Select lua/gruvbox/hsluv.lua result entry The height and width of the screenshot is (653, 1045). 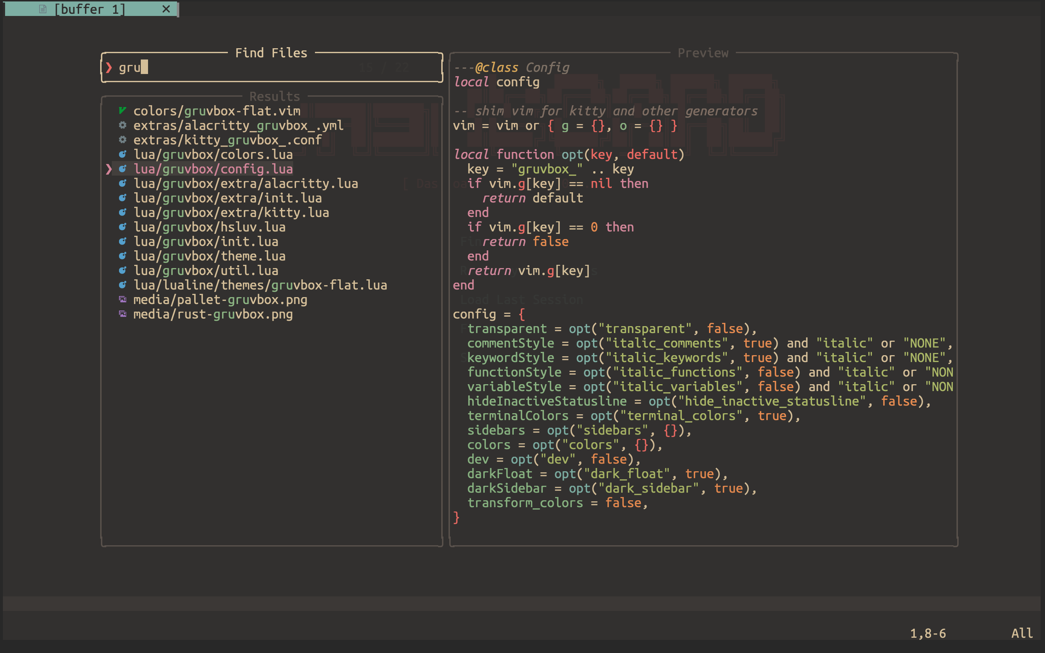click(x=209, y=227)
